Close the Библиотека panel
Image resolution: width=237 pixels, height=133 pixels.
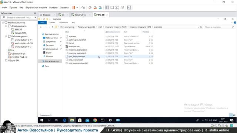click(35, 13)
